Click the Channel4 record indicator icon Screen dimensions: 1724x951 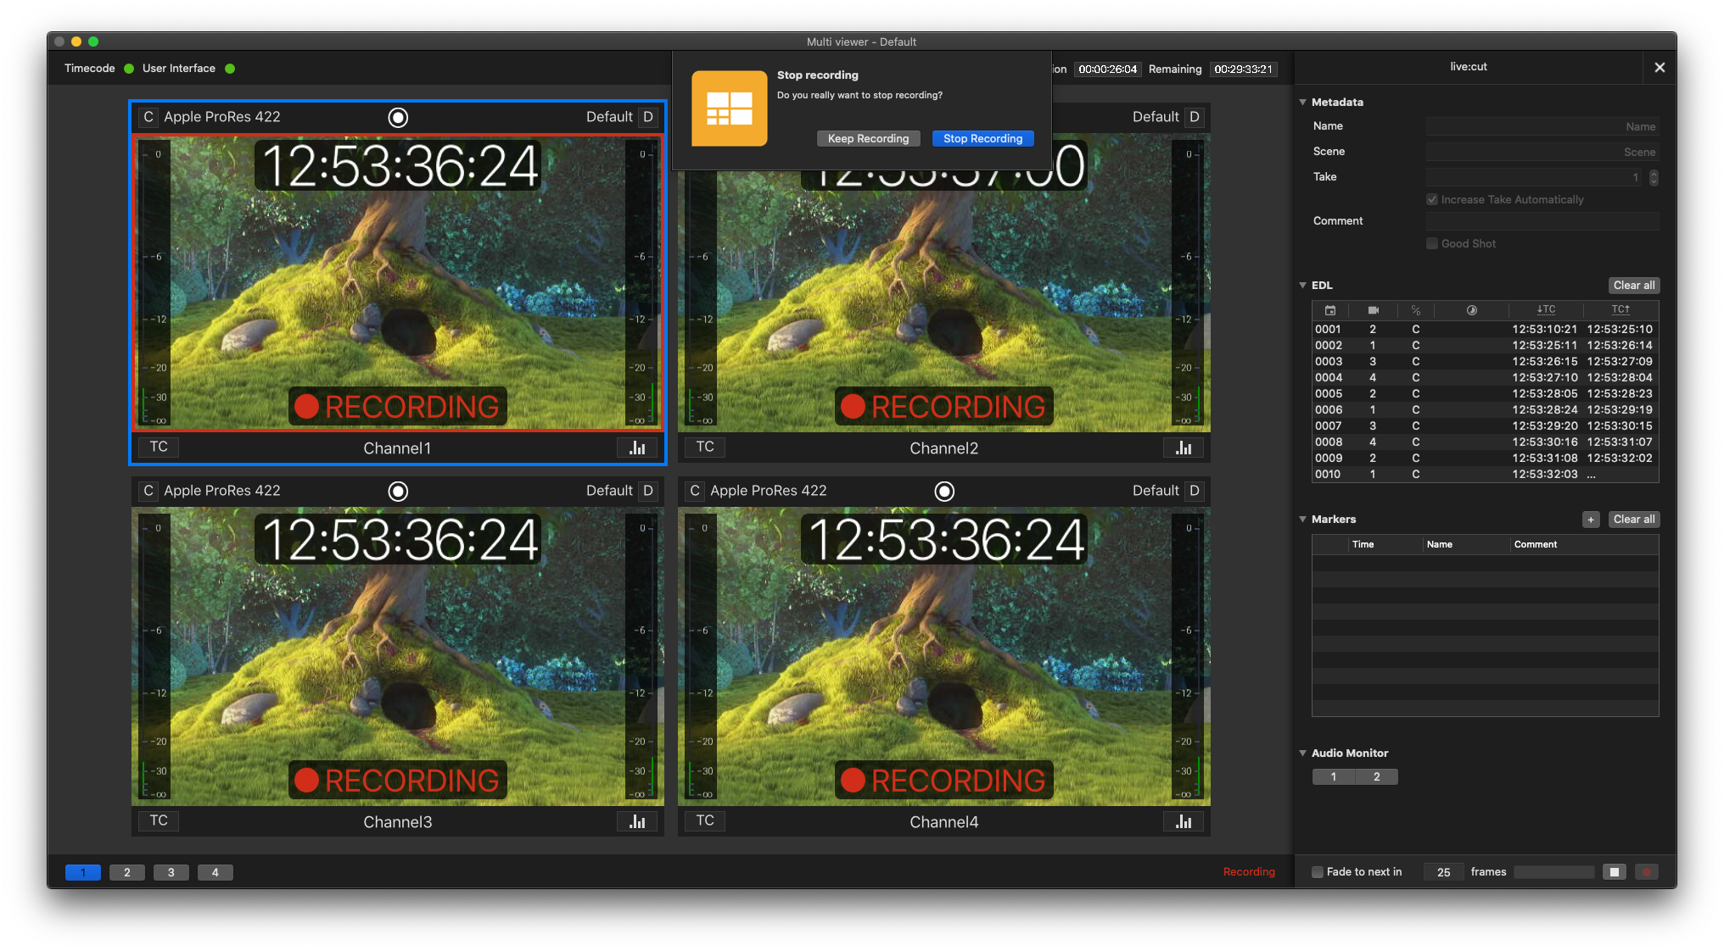(944, 492)
